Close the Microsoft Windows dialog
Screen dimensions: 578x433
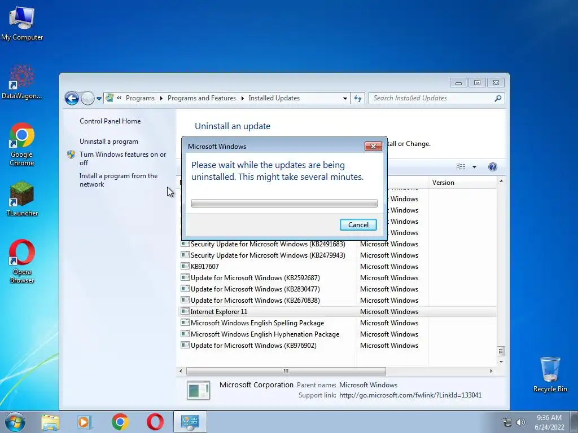[x=373, y=146]
